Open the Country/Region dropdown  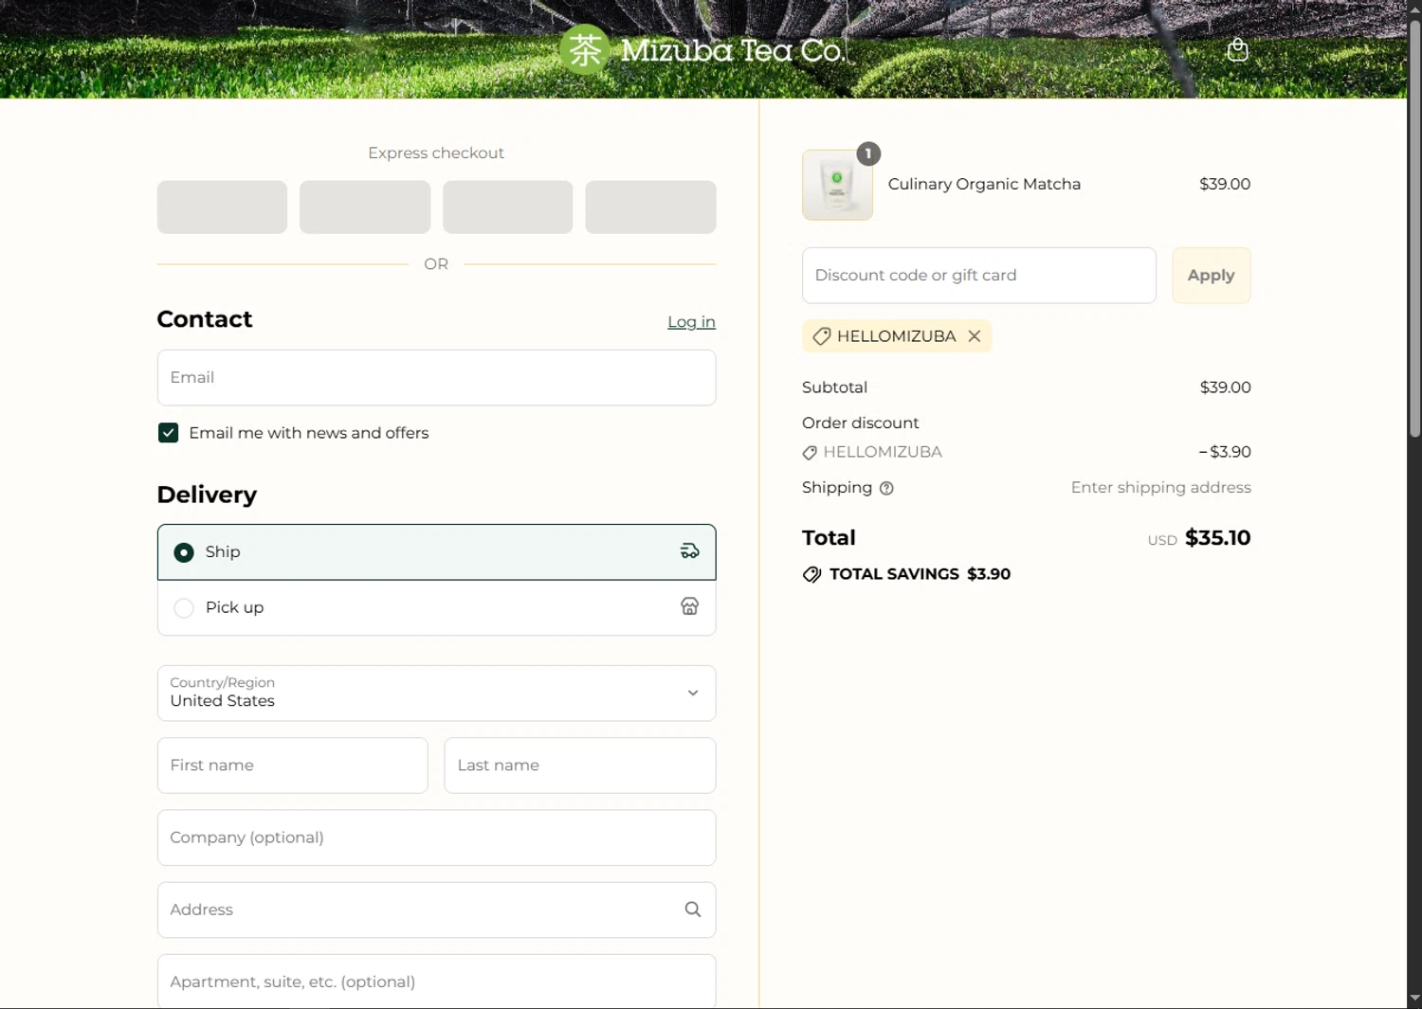pos(436,694)
